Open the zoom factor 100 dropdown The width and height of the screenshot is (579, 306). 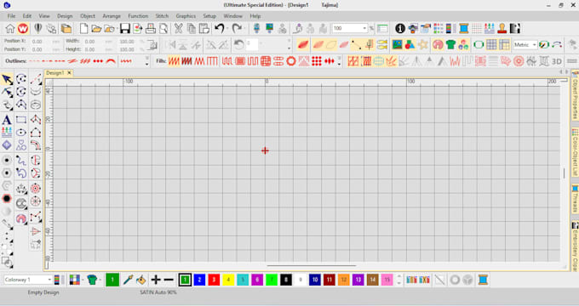(x=364, y=28)
